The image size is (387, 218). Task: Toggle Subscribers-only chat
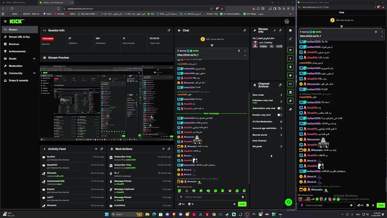tap(279, 108)
